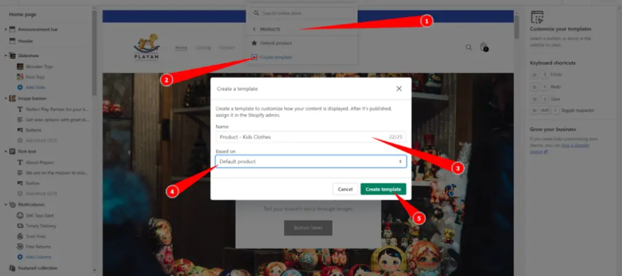Click the Pool Toys slide thumbnail
622x276 pixels.
(x=20, y=77)
